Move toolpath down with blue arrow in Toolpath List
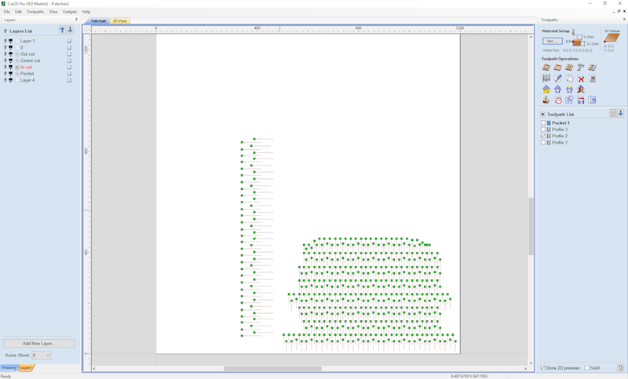Screen dimensions: 628x379 pyautogui.click(x=620, y=114)
